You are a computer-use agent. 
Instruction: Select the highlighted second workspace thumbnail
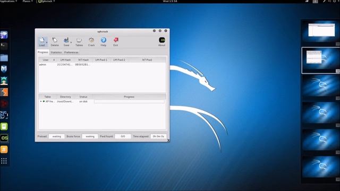pos(321,60)
